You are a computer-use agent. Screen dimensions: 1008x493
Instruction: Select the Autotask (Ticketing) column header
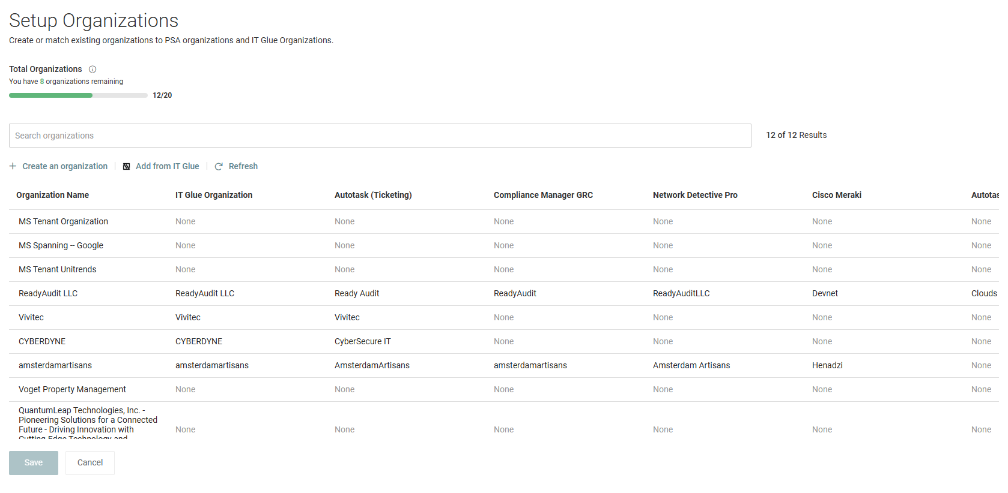pos(373,195)
